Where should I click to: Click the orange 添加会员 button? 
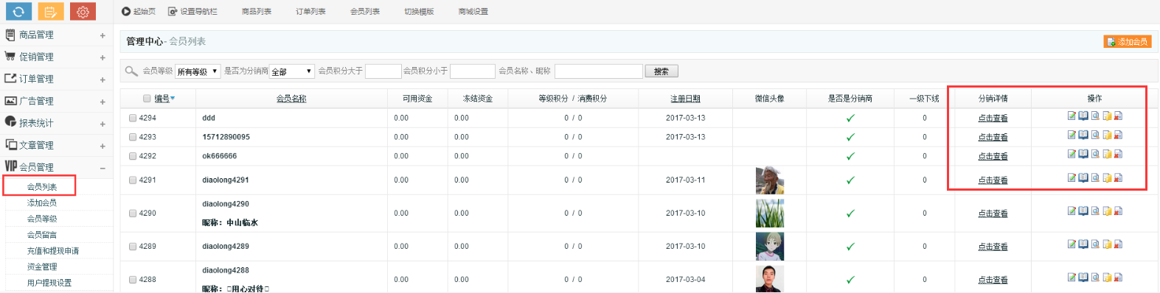pyautogui.click(x=1128, y=42)
